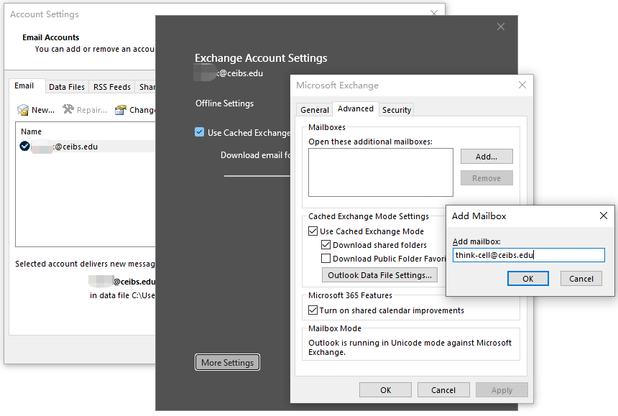The height and width of the screenshot is (416, 618).
Task: Enable Download Public Folder Favorites
Action: click(x=326, y=259)
